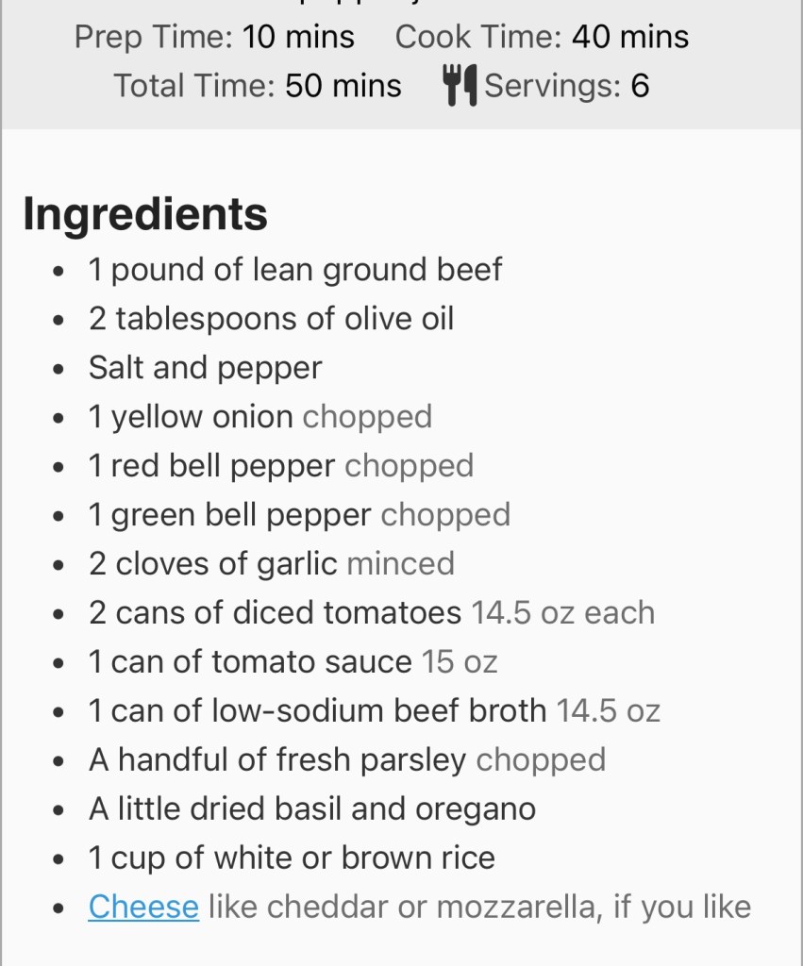Image resolution: width=803 pixels, height=966 pixels.
Task: Select the white or brown rice item
Action: tap(292, 858)
